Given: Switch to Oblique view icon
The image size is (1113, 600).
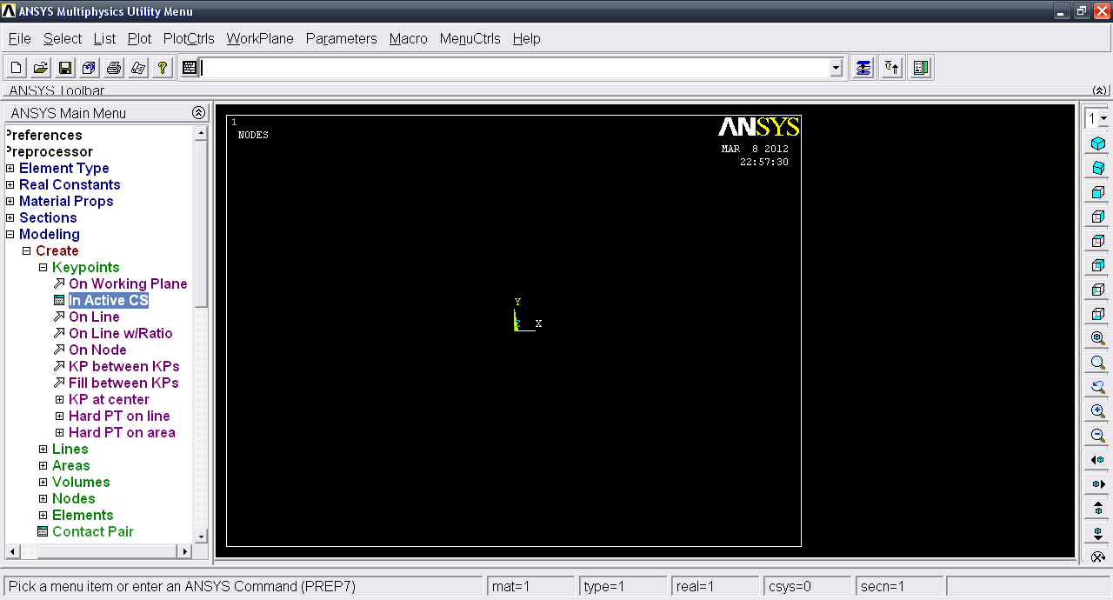Looking at the screenshot, I should tap(1098, 168).
